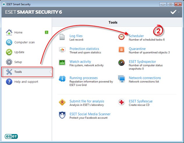This screenshot has width=184, height=143.
Task: Click the Help and support question-mark icon
Action: coord(9,82)
